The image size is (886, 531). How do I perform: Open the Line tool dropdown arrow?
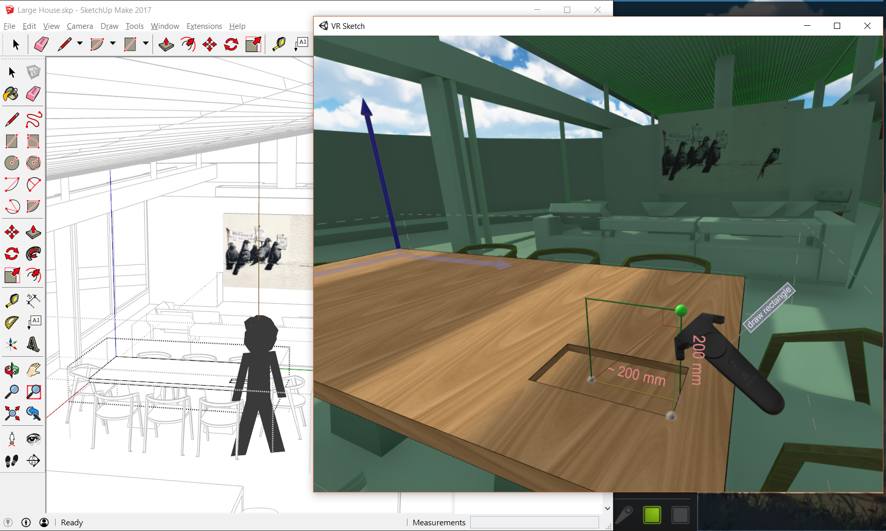click(80, 44)
